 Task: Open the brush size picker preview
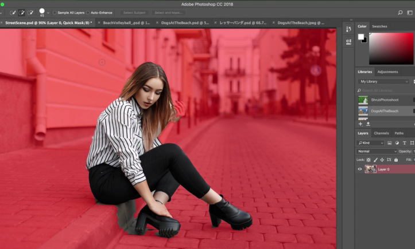(42, 12)
